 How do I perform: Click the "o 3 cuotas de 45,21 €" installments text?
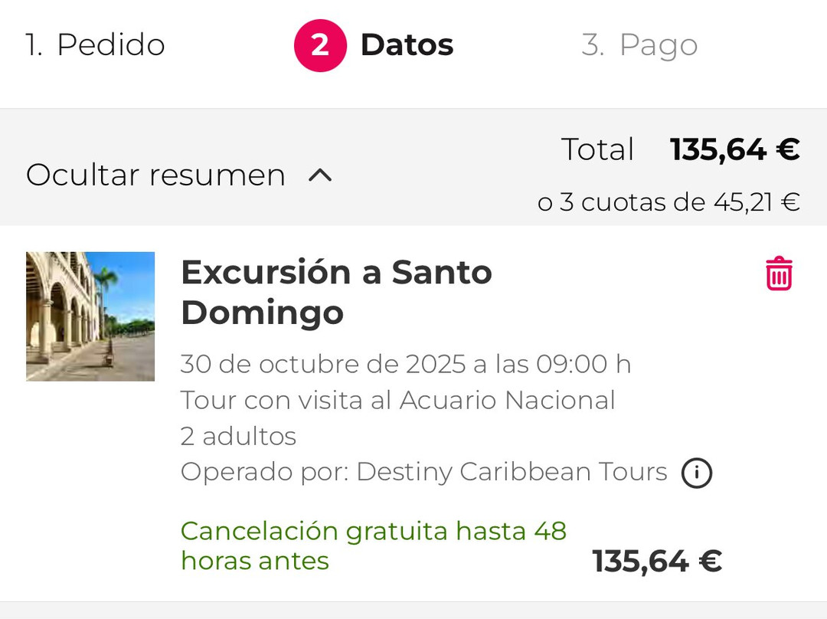coord(668,202)
